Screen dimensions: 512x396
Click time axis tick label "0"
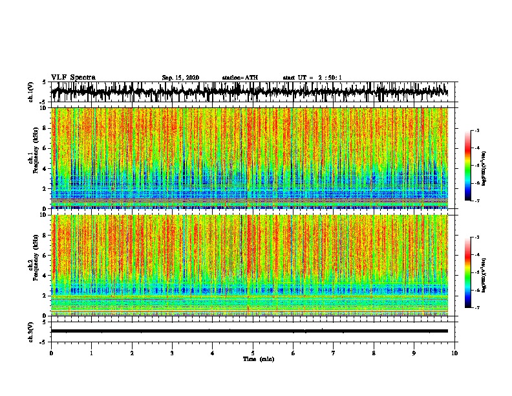coord(51,353)
